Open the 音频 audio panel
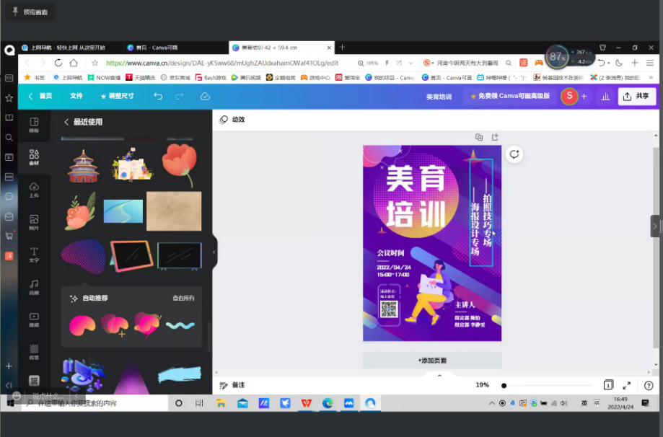Viewport: 663px width, 437px height. (x=34, y=286)
